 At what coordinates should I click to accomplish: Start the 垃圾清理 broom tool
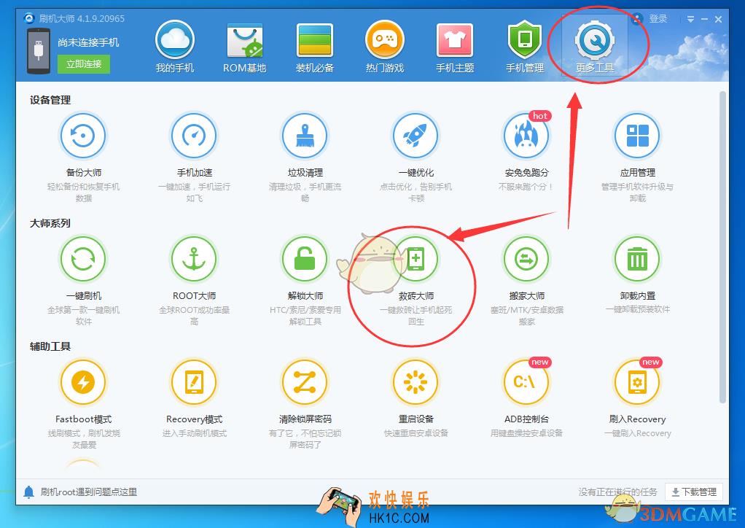pos(305,136)
